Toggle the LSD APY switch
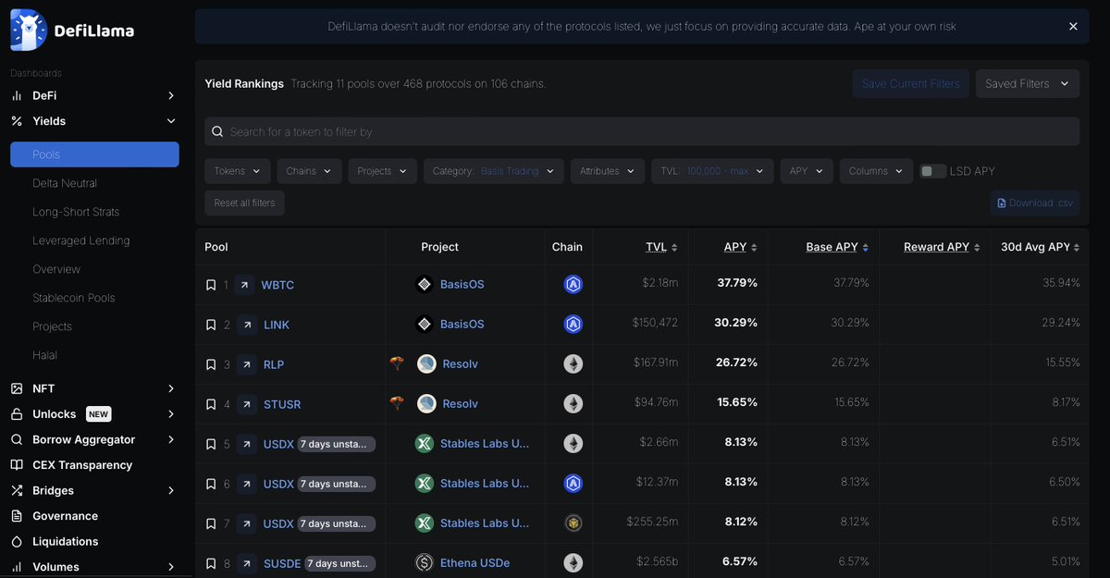Viewport: 1110px width, 578px height. [933, 171]
